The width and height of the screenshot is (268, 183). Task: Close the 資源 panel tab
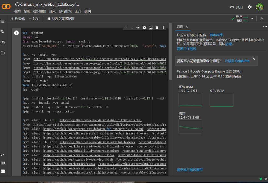point(187,27)
